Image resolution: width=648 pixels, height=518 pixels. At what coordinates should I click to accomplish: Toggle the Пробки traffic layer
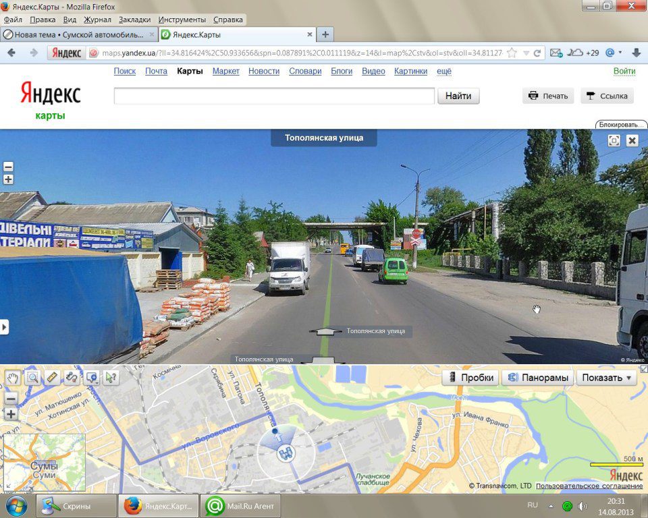coord(471,378)
